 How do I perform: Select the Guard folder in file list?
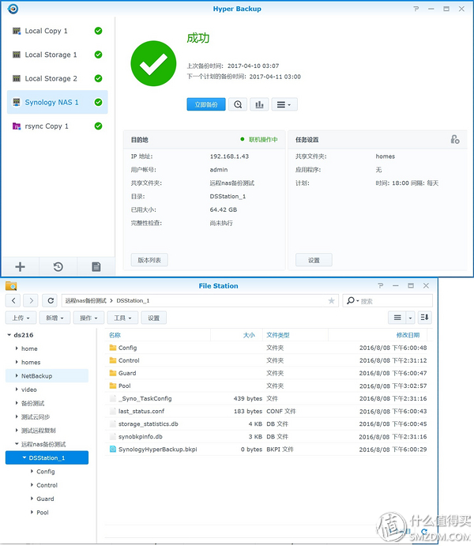tap(266, 373)
